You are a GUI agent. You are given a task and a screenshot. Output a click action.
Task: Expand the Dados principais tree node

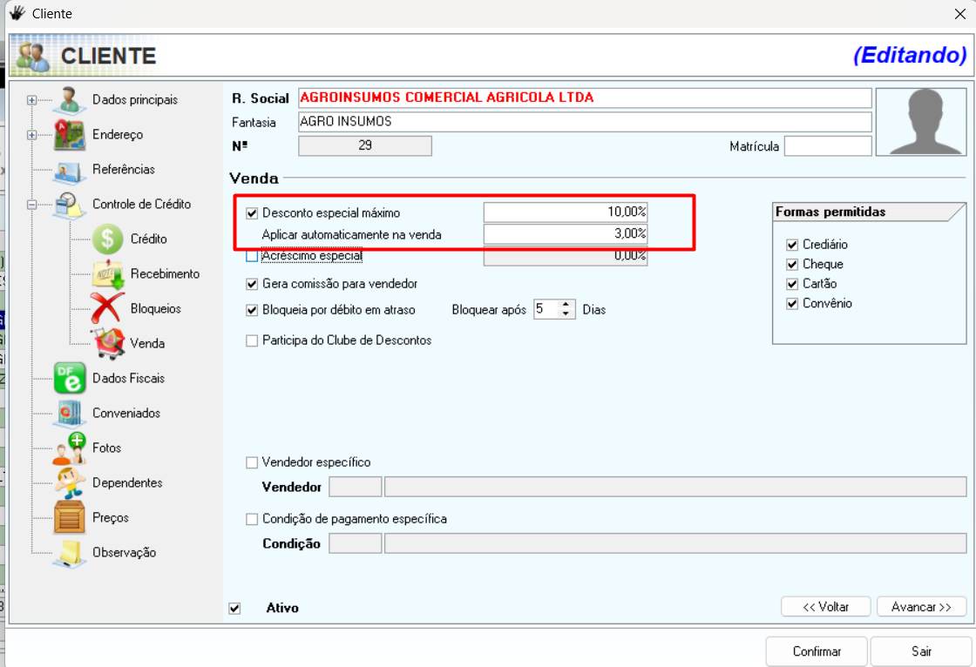[32, 100]
